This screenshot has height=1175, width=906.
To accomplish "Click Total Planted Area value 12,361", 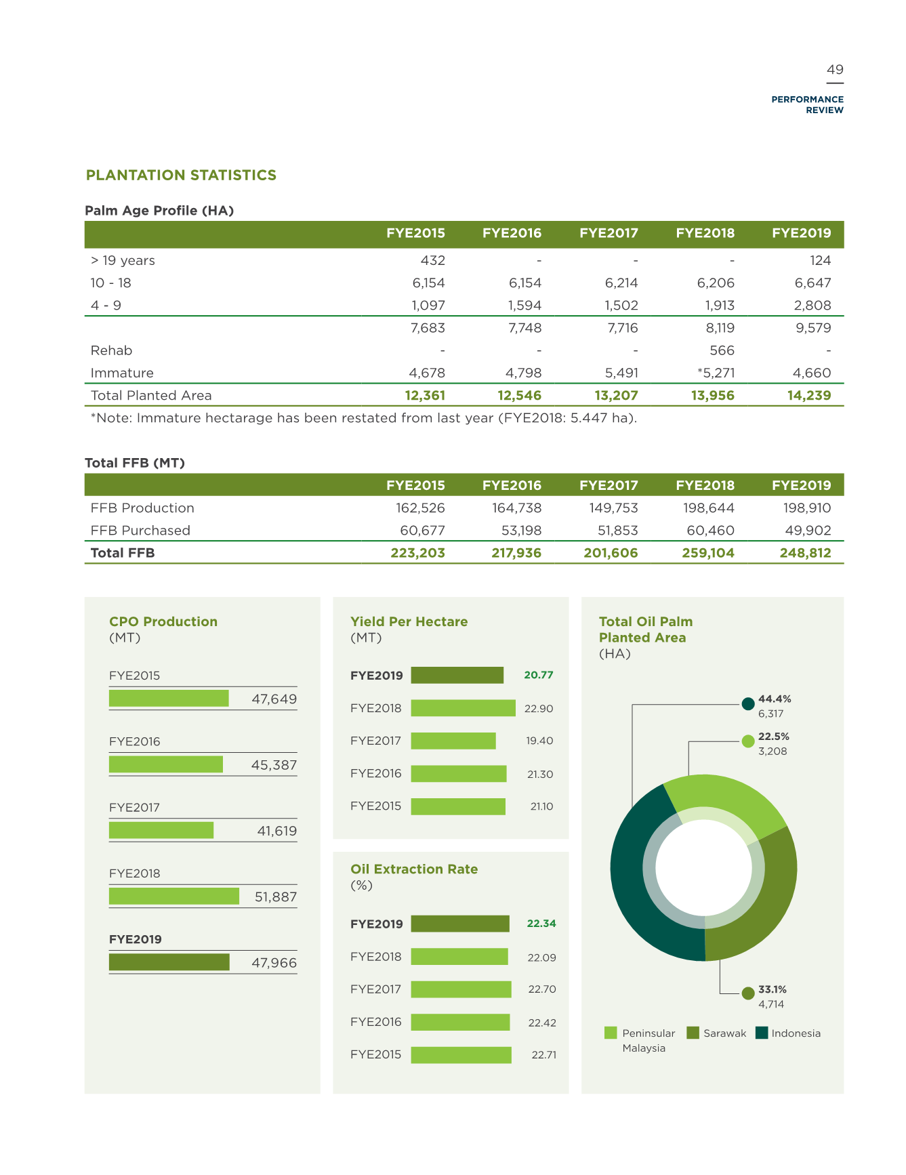I will (425, 396).
